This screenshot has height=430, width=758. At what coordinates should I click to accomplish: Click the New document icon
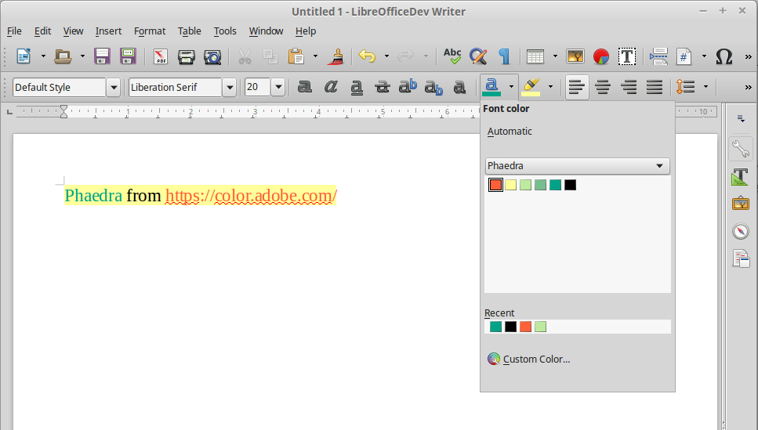24,56
